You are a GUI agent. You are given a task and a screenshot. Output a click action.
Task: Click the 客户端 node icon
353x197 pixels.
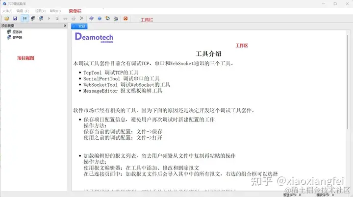9,37
